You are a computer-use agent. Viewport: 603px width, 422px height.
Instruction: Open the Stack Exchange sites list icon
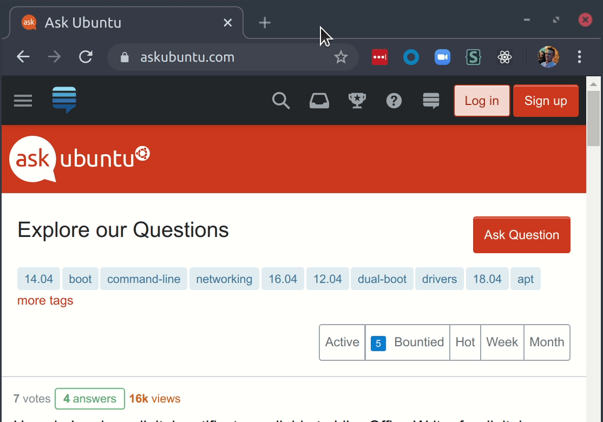(431, 101)
